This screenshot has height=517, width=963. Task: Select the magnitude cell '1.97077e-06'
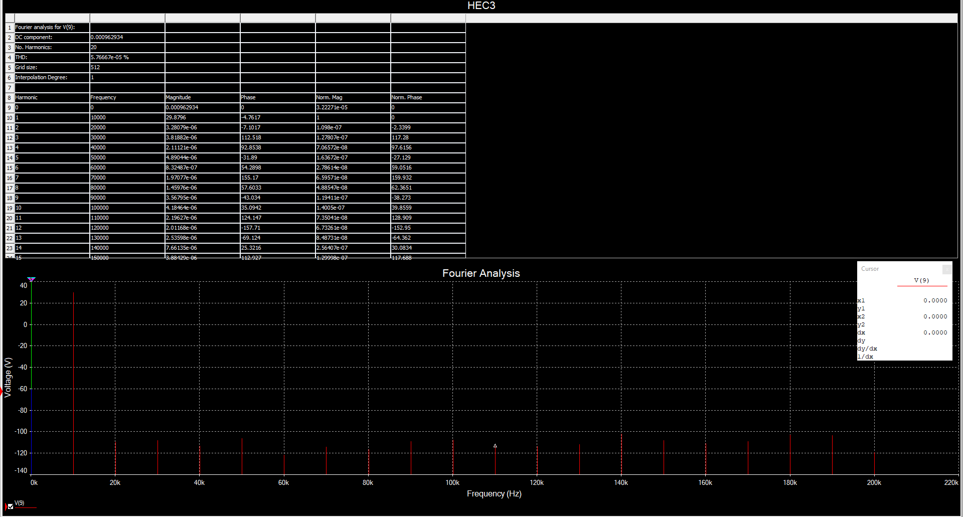tap(203, 178)
